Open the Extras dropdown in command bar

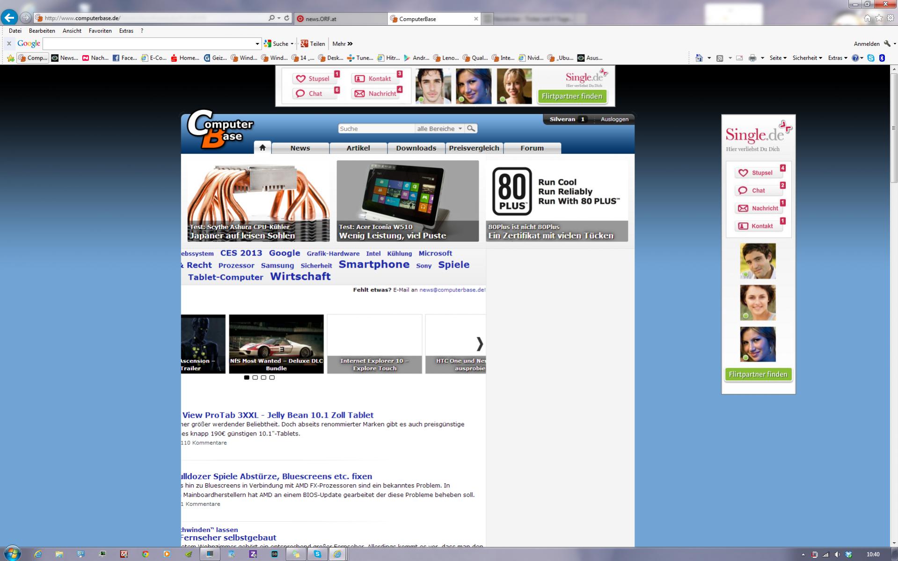838,58
